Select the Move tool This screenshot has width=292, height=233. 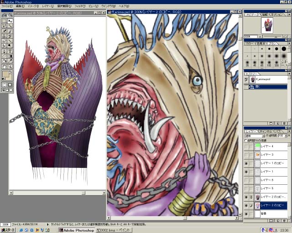(10, 21)
